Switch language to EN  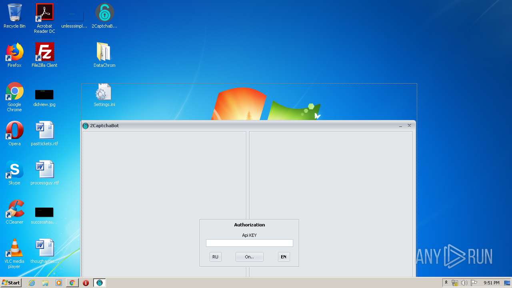coord(284,257)
